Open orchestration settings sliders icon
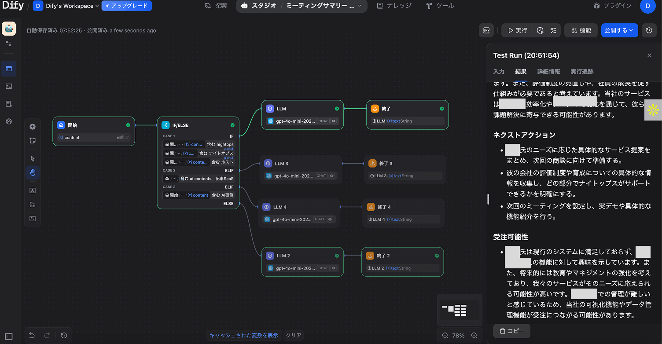The image size is (662, 344). point(9,44)
